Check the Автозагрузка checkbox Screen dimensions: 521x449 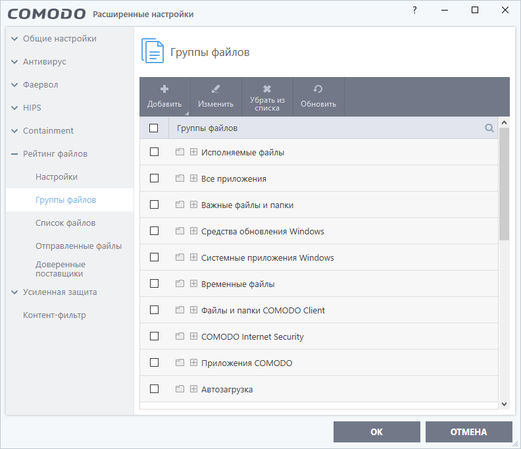[x=154, y=389]
